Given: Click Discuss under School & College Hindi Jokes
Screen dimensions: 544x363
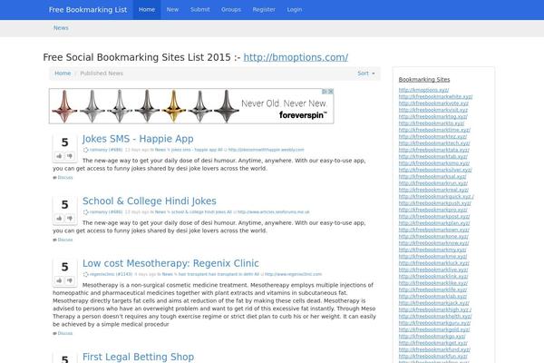Looking at the screenshot, I should pyautogui.click(x=65, y=240).
